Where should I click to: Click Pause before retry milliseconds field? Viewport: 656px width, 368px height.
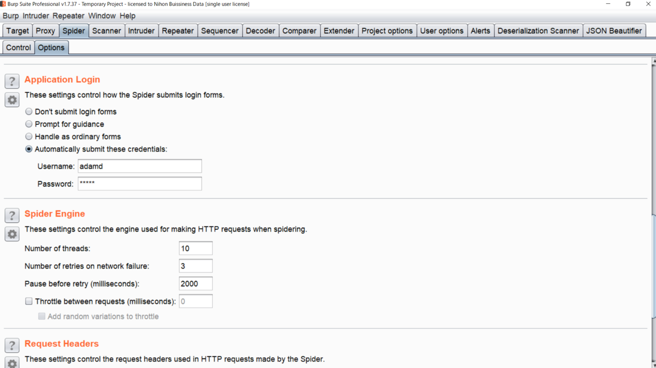(x=196, y=284)
